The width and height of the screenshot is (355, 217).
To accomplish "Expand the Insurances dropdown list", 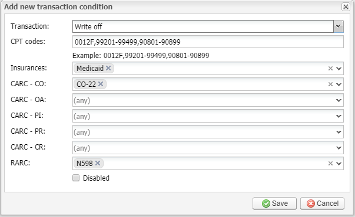I will (x=339, y=69).
